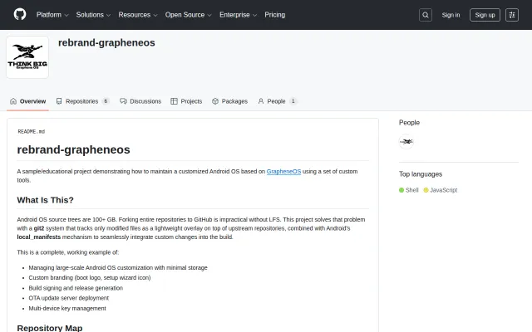Screen dimensions: 532x332
Task: Click the 'Top languages' heading
Action: [421, 174]
